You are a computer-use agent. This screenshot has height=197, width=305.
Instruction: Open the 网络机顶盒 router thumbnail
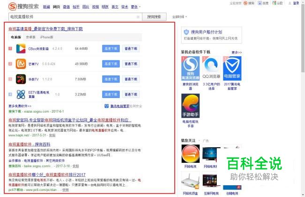coord(191,181)
